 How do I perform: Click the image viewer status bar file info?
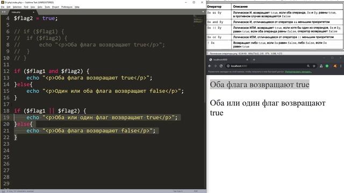click(245, 54)
